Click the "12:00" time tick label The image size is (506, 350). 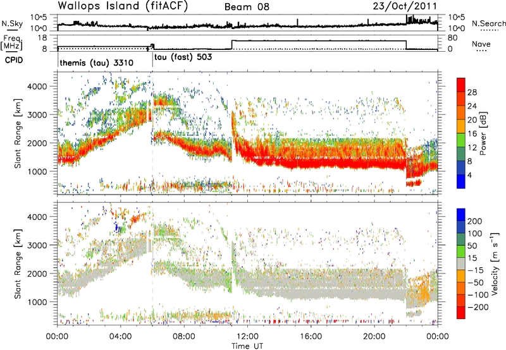point(247,337)
